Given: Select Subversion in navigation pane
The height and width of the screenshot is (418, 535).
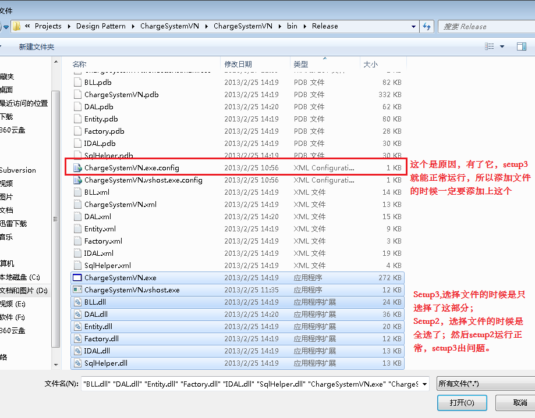Looking at the screenshot, I should click(x=17, y=170).
